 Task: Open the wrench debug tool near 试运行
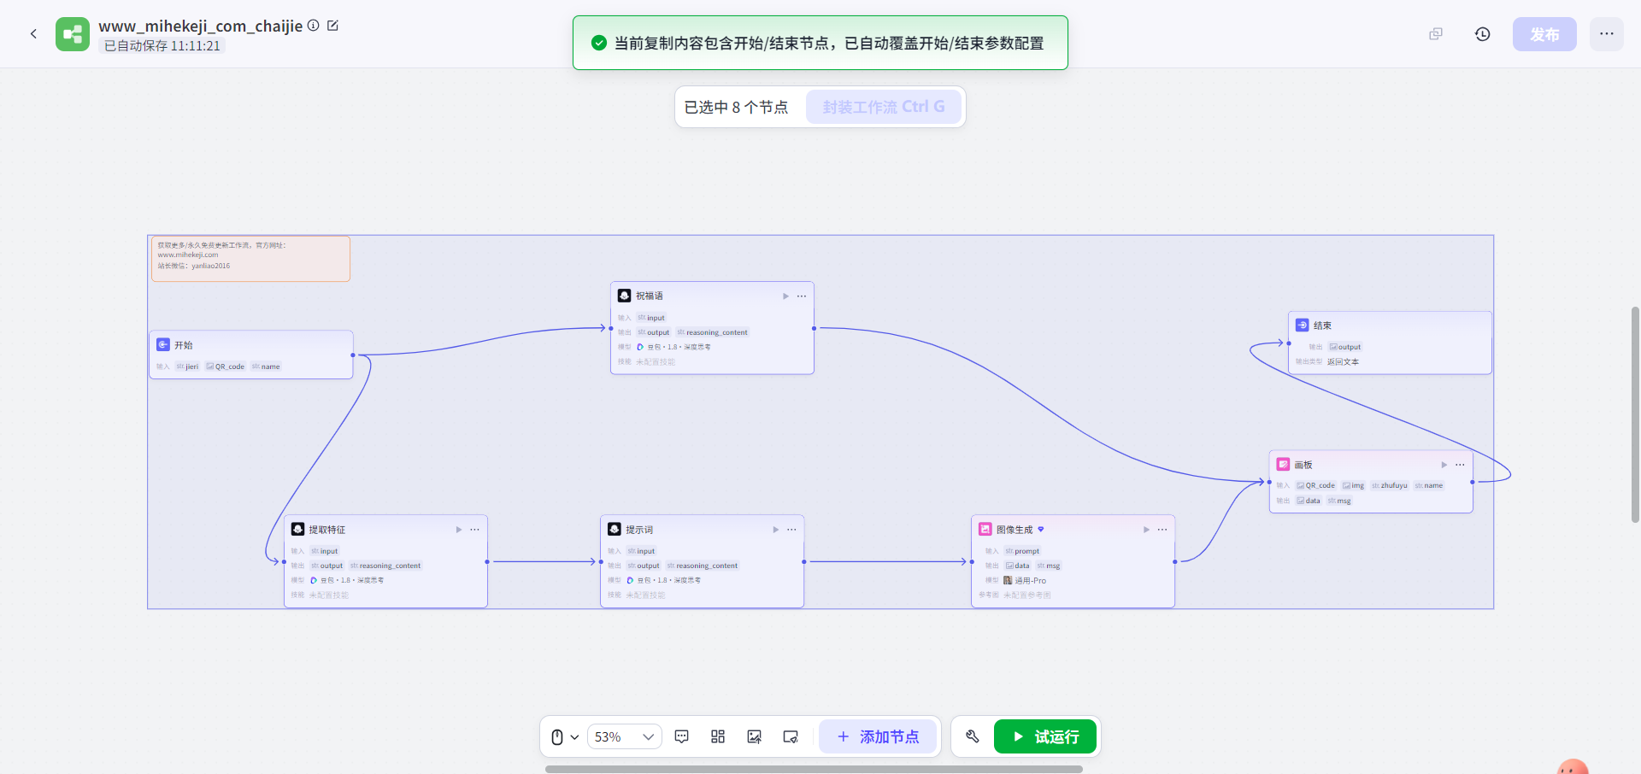[x=972, y=736]
